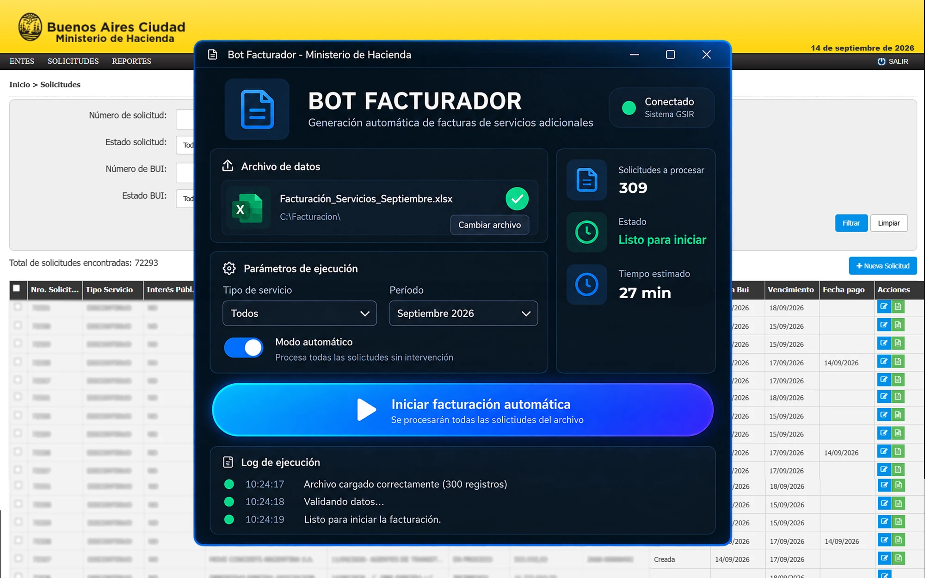Check the third row checkbox in the solicitudes table
Screen dimensions: 925x578
click(18, 344)
